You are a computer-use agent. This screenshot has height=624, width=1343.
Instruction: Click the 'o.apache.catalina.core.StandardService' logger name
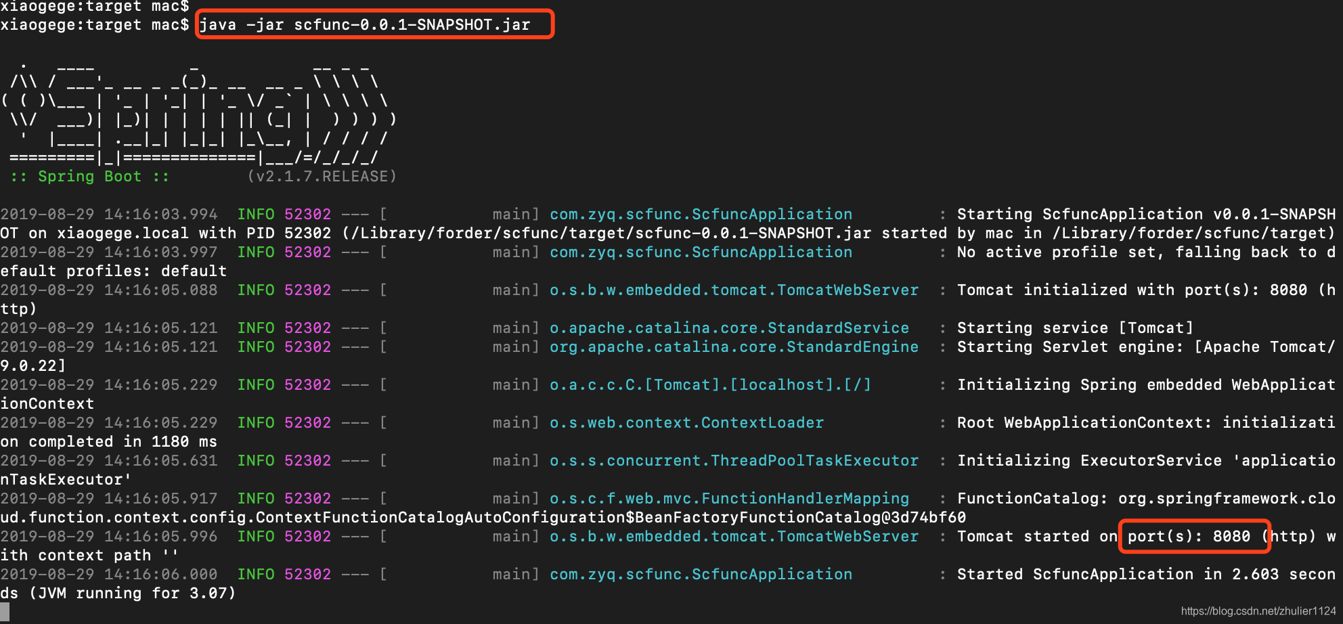tap(729, 328)
